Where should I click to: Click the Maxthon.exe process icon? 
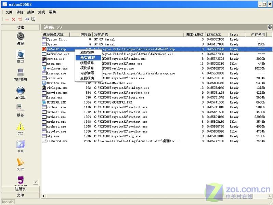click(44, 83)
